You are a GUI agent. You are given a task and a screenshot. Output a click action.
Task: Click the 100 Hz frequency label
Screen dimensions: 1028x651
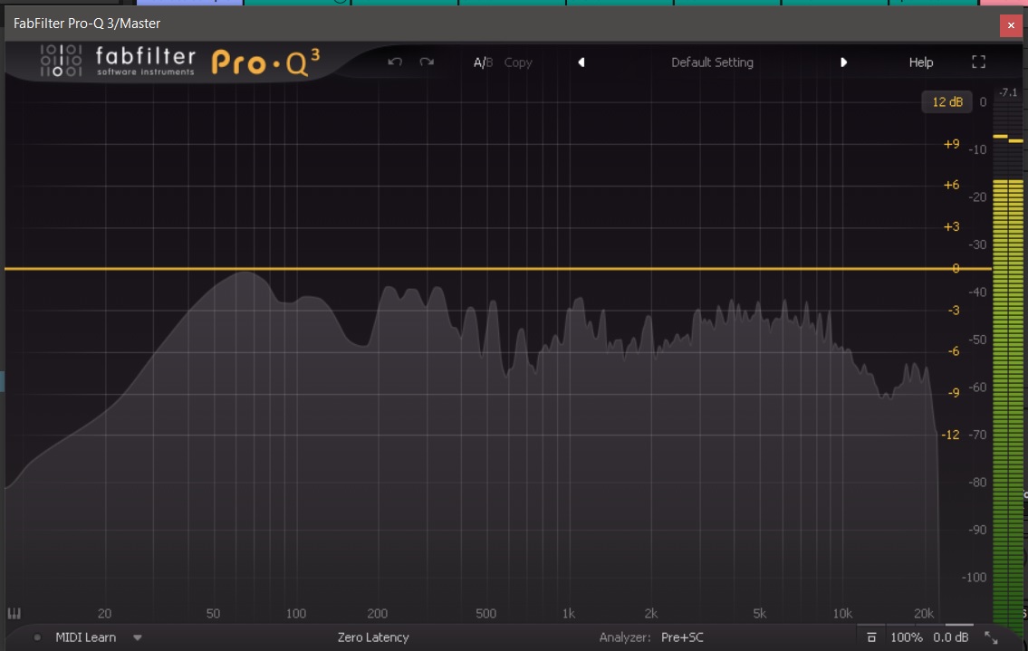click(295, 614)
